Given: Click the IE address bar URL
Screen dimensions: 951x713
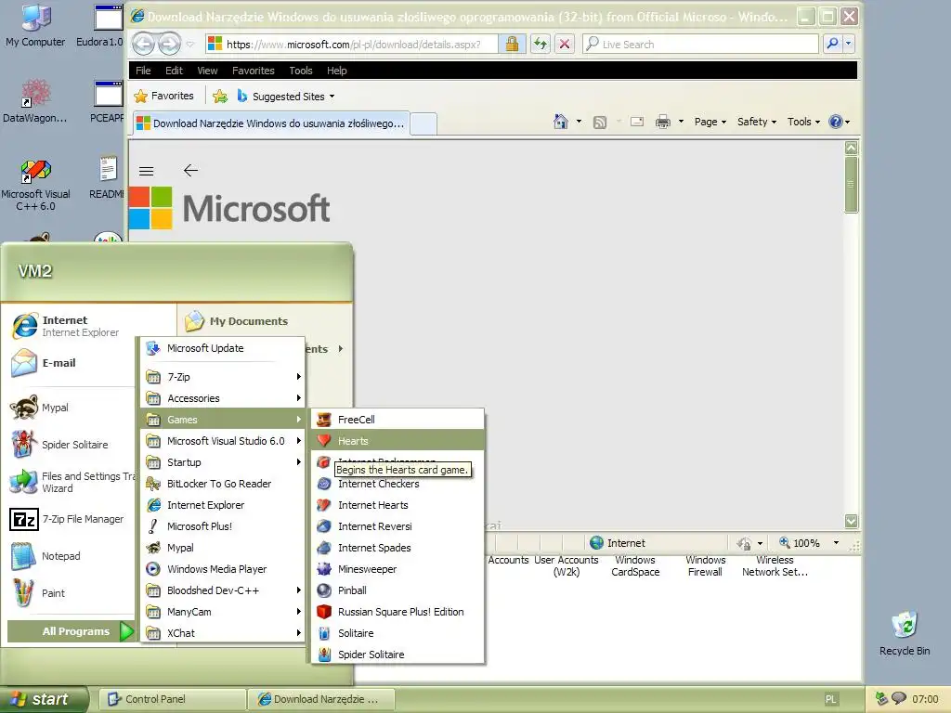Looking at the screenshot, I should point(354,45).
